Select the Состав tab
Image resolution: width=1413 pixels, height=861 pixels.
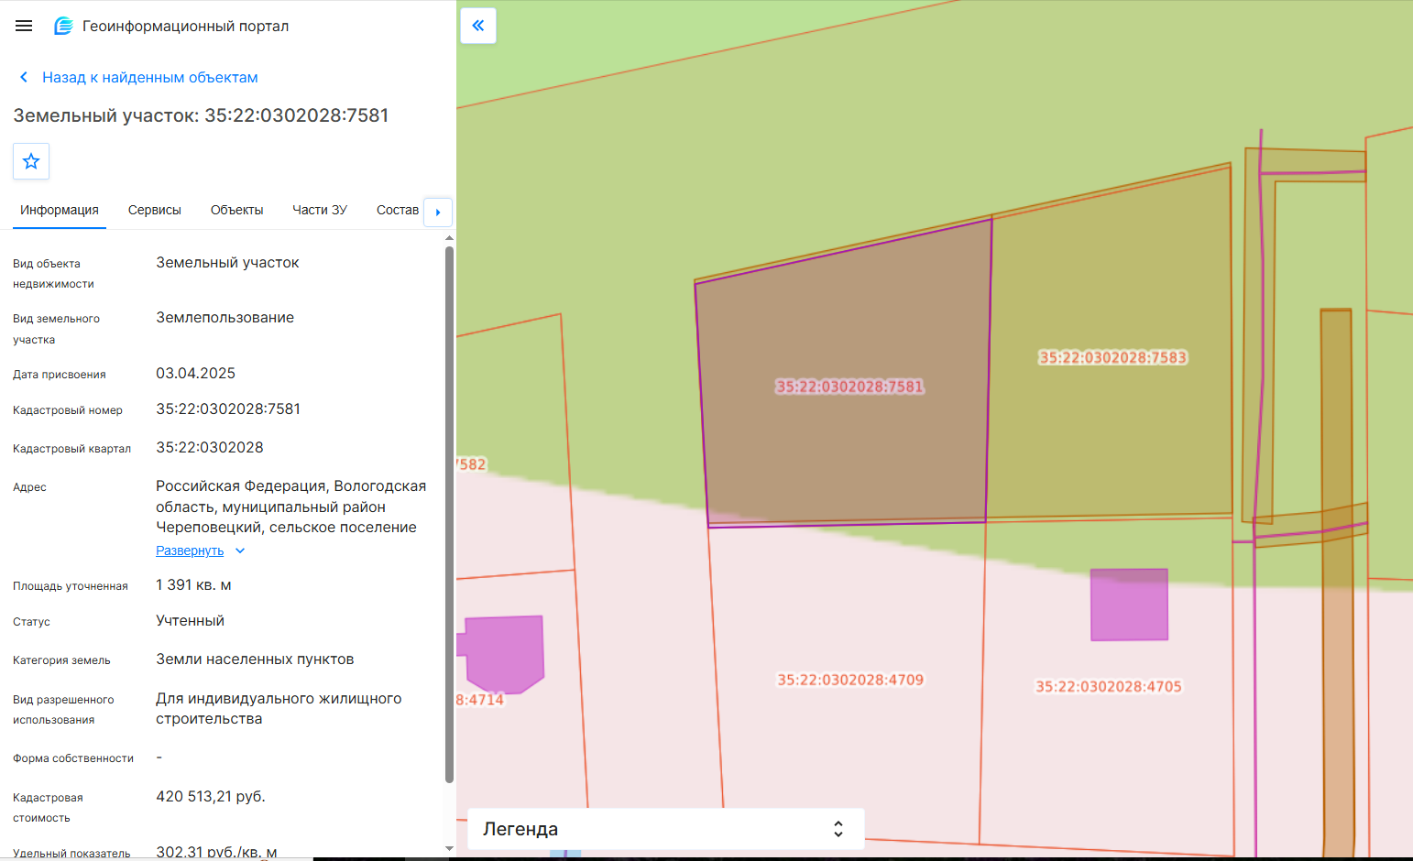[398, 210]
